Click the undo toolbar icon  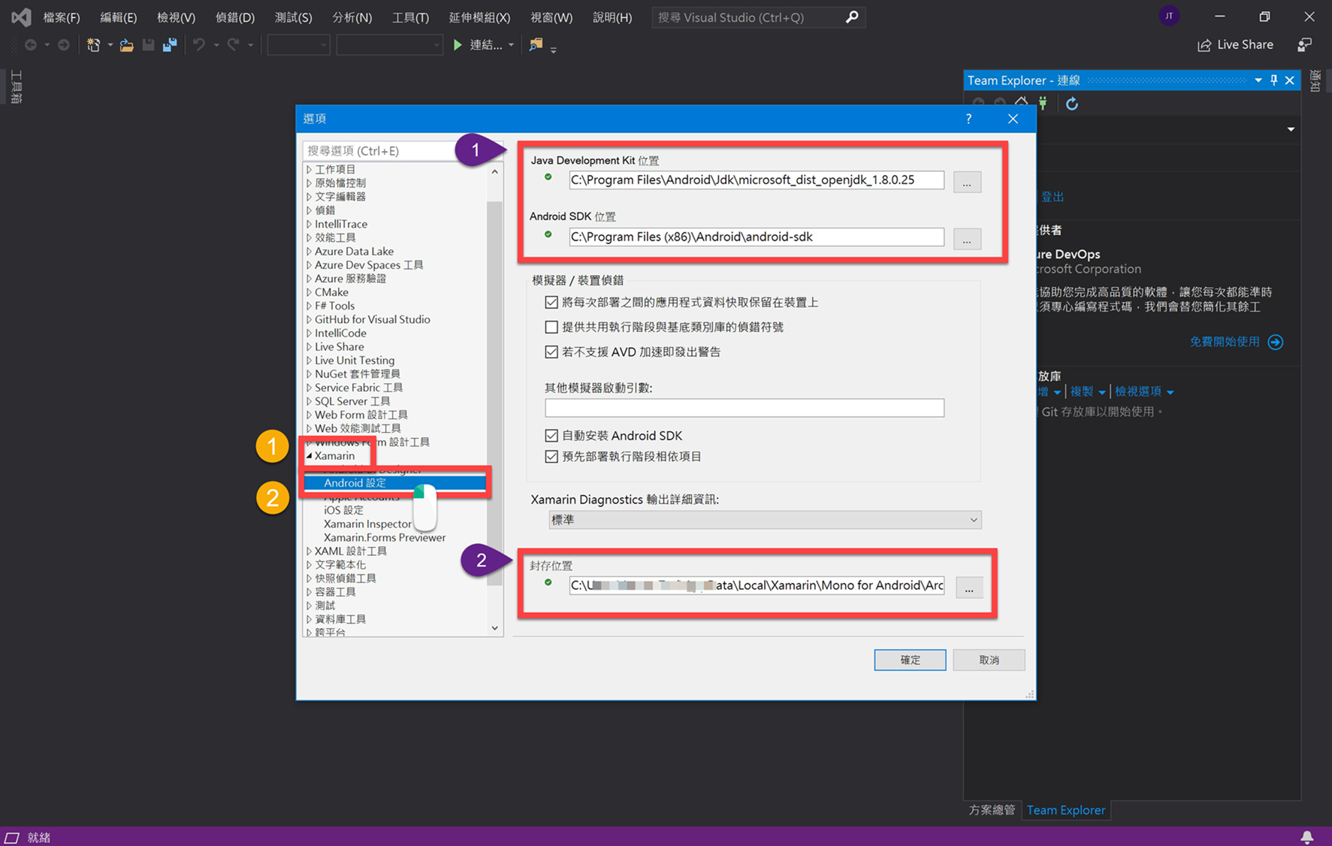(198, 45)
